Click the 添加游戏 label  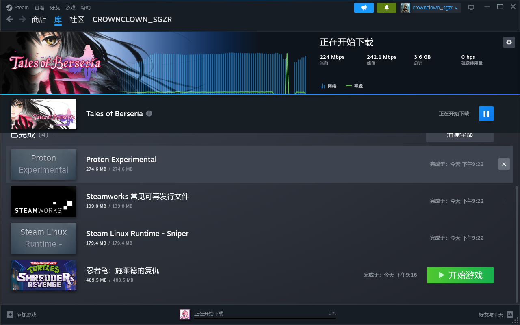pyautogui.click(x=26, y=315)
